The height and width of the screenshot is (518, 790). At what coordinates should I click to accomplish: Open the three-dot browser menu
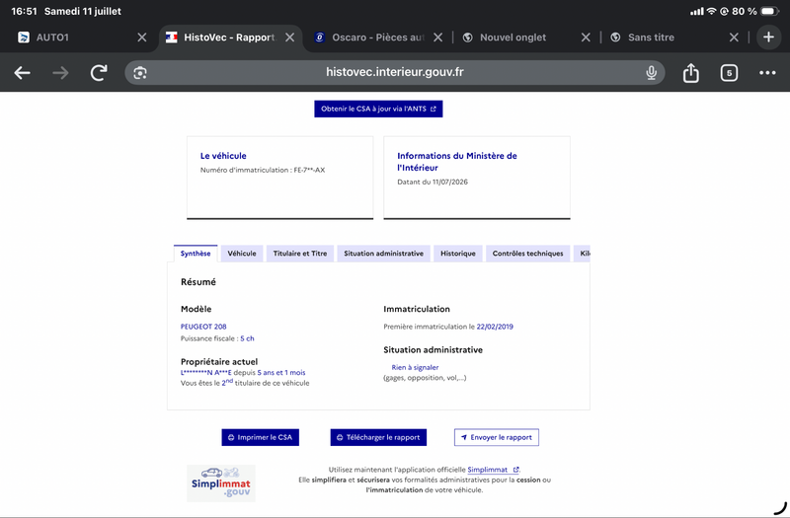tap(767, 73)
